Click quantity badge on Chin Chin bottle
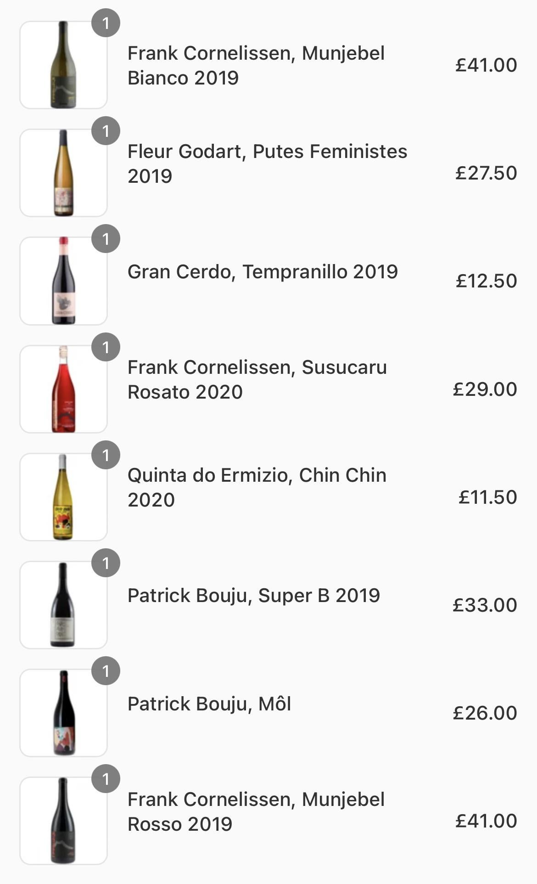 tap(106, 455)
